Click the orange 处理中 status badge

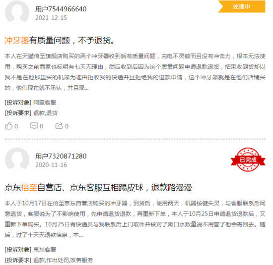pos(242,6)
